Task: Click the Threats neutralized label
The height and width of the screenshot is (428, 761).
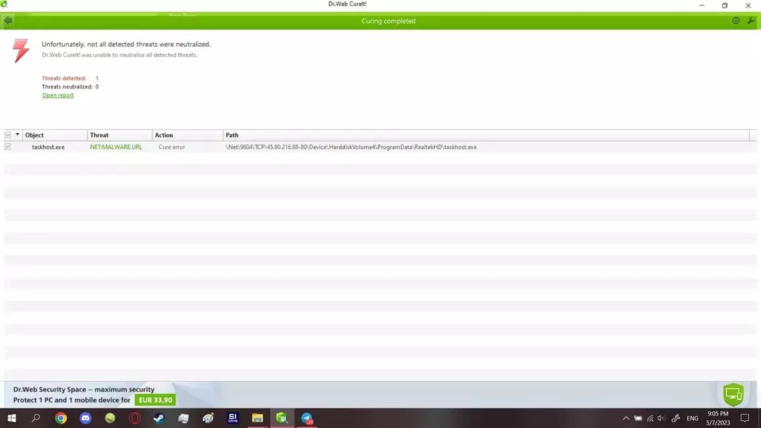Action: (67, 87)
